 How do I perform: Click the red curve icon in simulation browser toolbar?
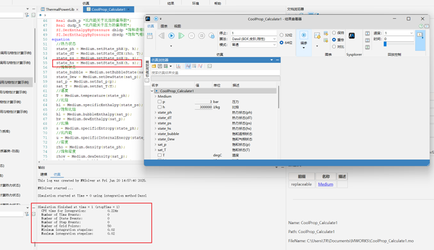click(200, 66)
